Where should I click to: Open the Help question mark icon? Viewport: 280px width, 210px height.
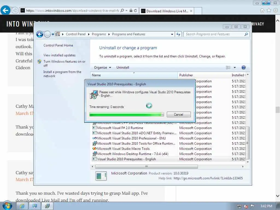tap(243, 68)
